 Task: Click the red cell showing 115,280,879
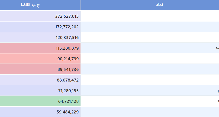click(40, 48)
